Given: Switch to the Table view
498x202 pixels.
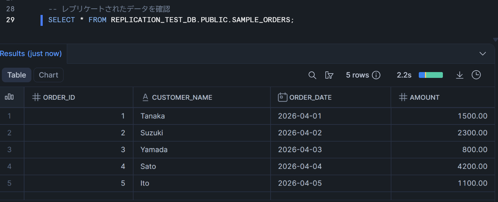Looking at the screenshot, I should pyautogui.click(x=17, y=75).
